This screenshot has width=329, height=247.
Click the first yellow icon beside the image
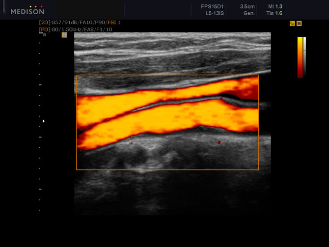pos(292,24)
